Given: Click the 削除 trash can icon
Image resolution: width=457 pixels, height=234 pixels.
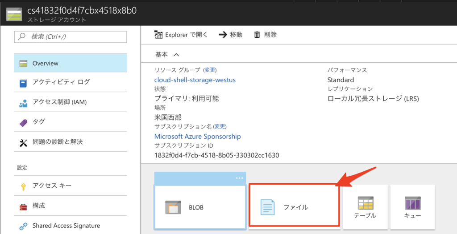Looking at the screenshot, I should point(257,35).
